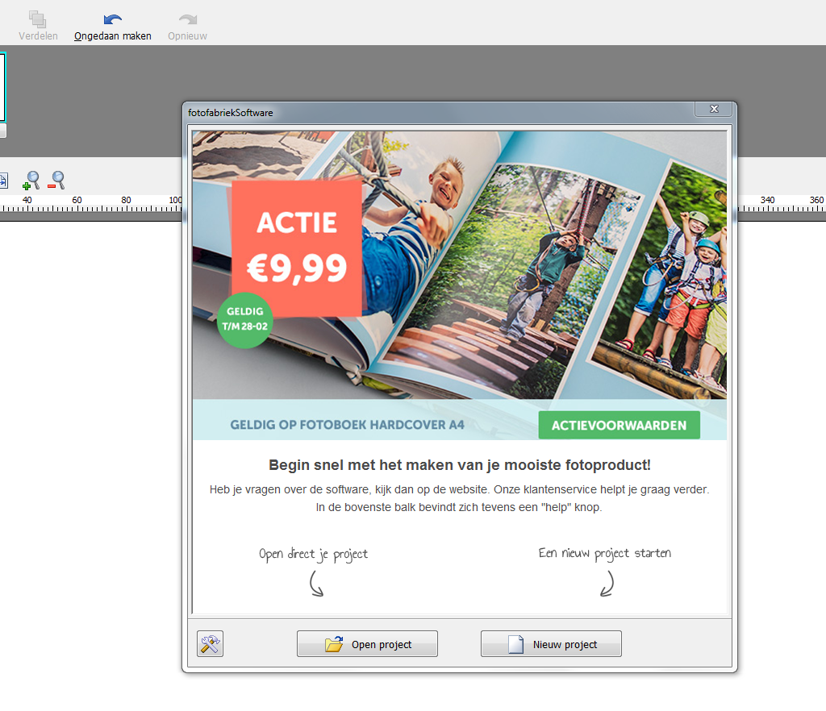Click the Verdelen toolbar icon
The height and width of the screenshot is (711, 826).
pyautogui.click(x=37, y=26)
